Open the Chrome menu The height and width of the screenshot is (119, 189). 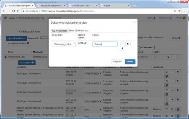(x=185, y=11)
